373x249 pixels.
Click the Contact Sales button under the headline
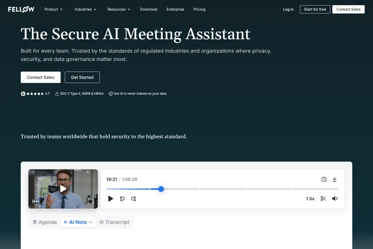point(41,77)
